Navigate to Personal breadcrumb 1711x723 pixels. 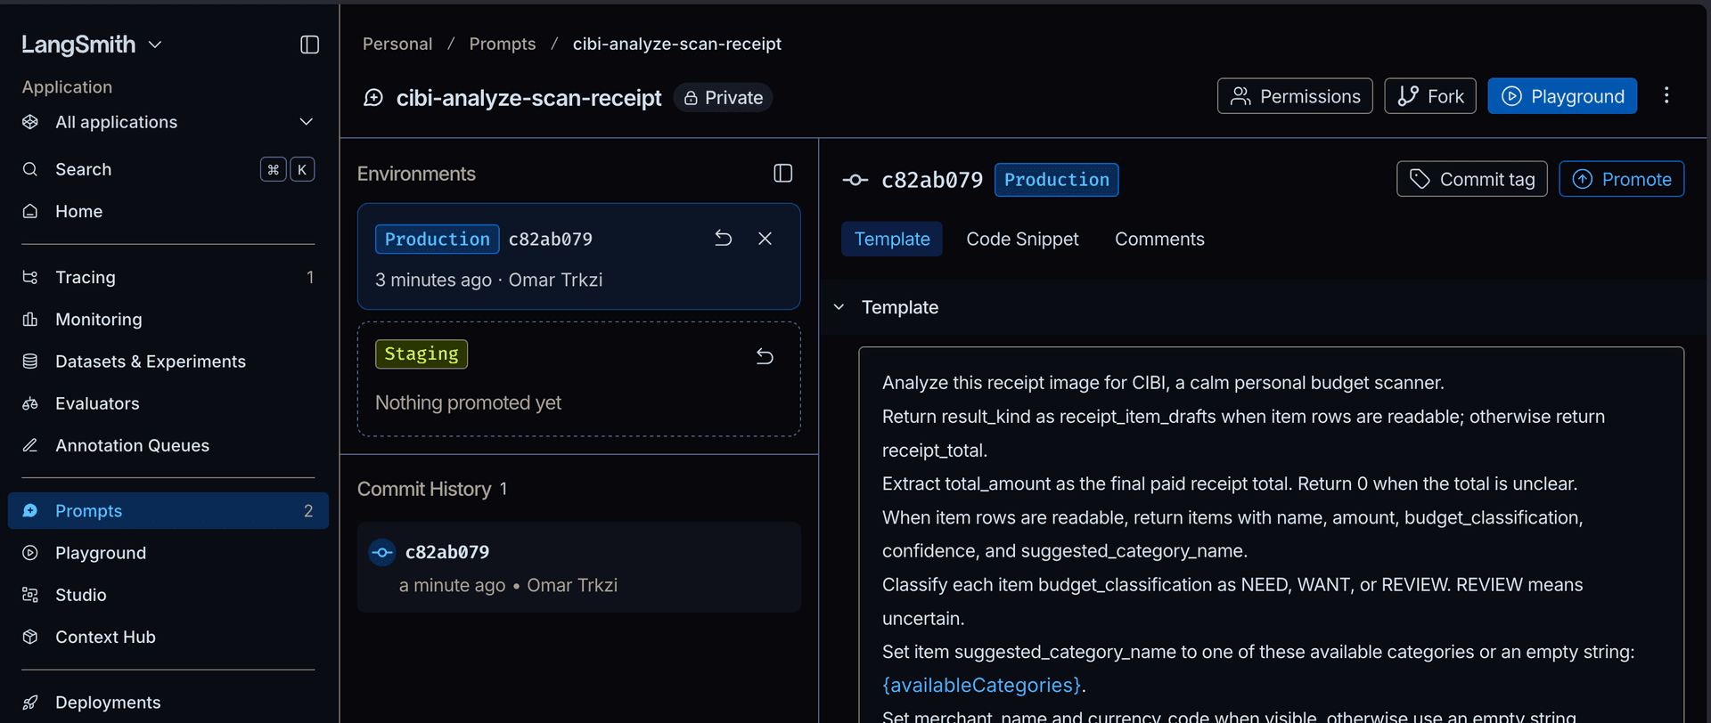point(397,44)
